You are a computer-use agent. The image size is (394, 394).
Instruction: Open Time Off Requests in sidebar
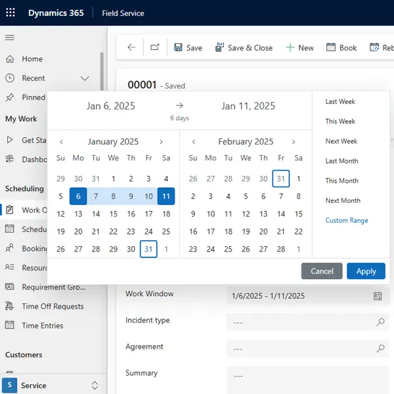(x=53, y=306)
